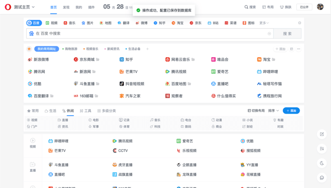The width and height of the screenshot is (331, 188).
Task: Click the 已公开 button
Action: pos(304,7)
